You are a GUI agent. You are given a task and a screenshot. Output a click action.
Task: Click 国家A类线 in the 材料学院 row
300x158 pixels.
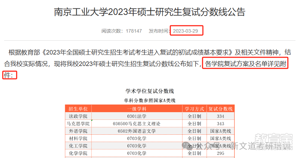click(x=221, y=139)
